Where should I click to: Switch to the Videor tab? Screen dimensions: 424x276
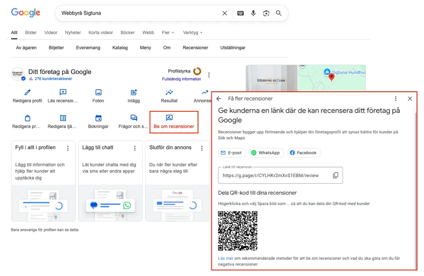point(51,33)
